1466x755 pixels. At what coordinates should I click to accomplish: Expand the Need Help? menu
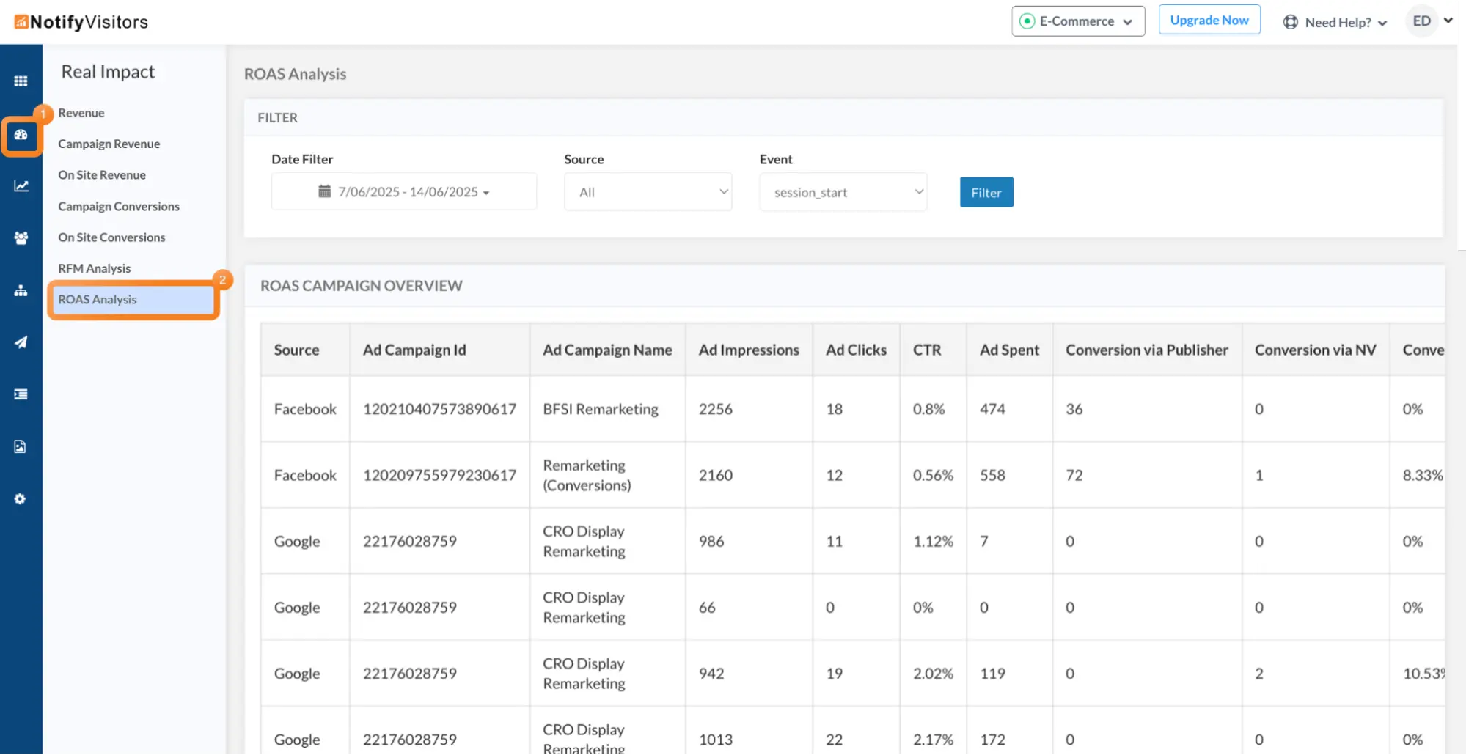[x=1335, y=22]
